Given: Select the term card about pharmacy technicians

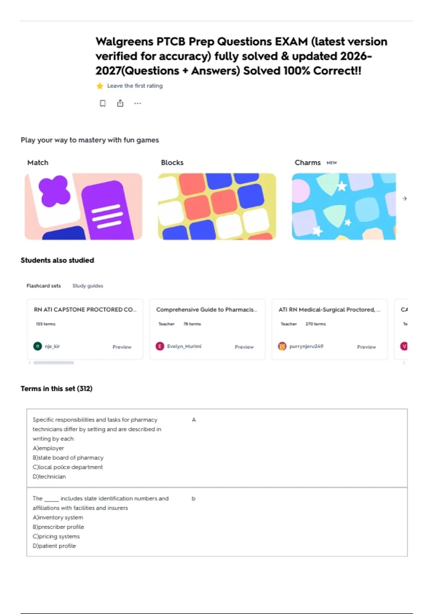Looking at the screenshot, I should coord(217,448).
